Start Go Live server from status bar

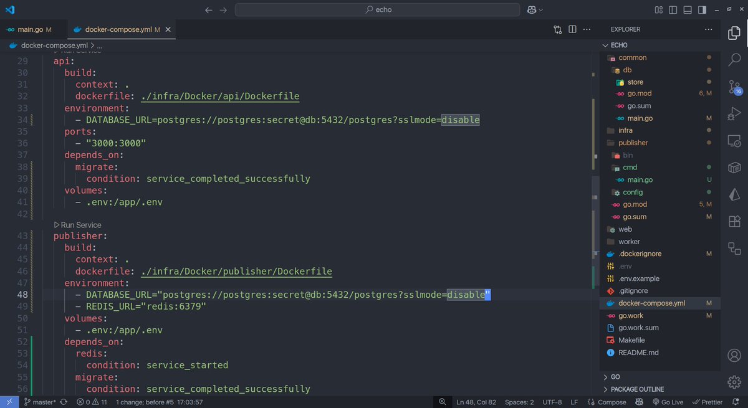coord(667,402)
